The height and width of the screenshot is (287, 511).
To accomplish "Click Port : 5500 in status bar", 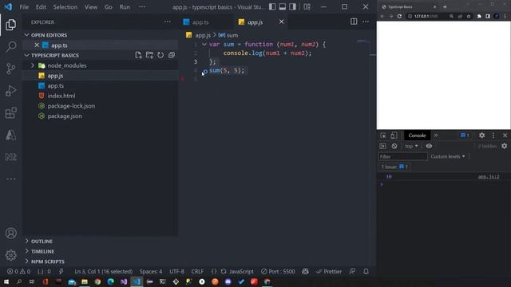I will pos(278,271).
